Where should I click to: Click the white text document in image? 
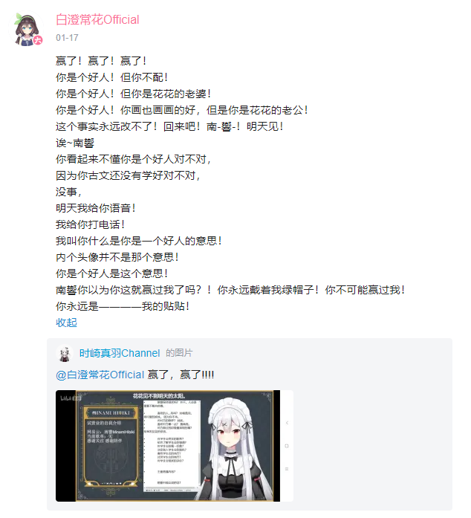tap(172, 444)
